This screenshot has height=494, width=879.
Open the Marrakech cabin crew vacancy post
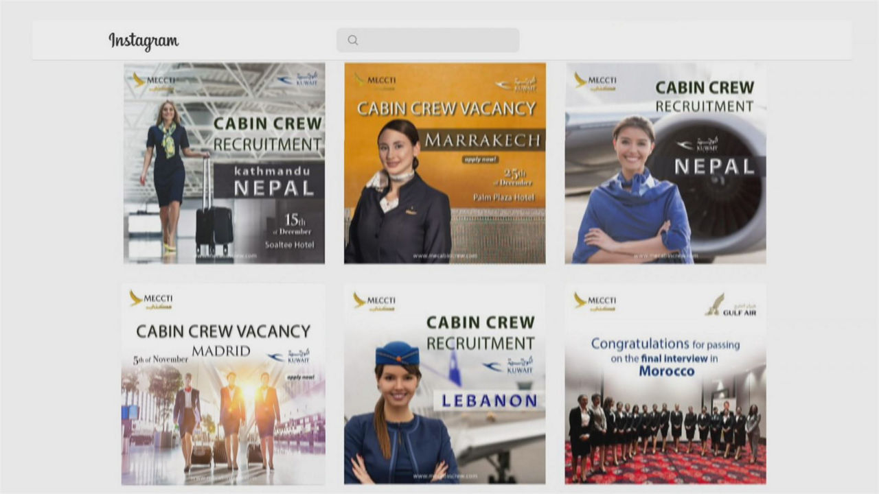point(445,163)
